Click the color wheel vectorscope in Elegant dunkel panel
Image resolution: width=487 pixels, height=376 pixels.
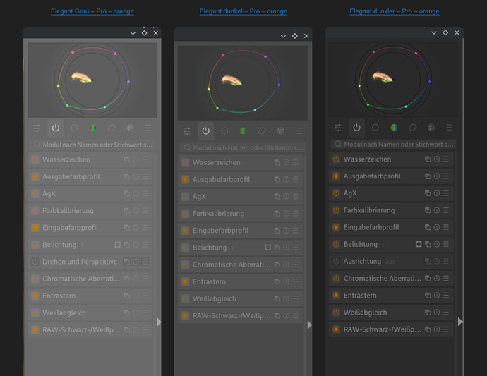coord(243,79)
